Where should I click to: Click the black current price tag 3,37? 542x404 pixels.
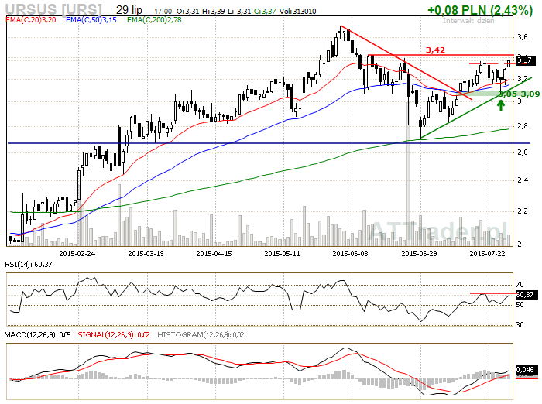point(526,60)
